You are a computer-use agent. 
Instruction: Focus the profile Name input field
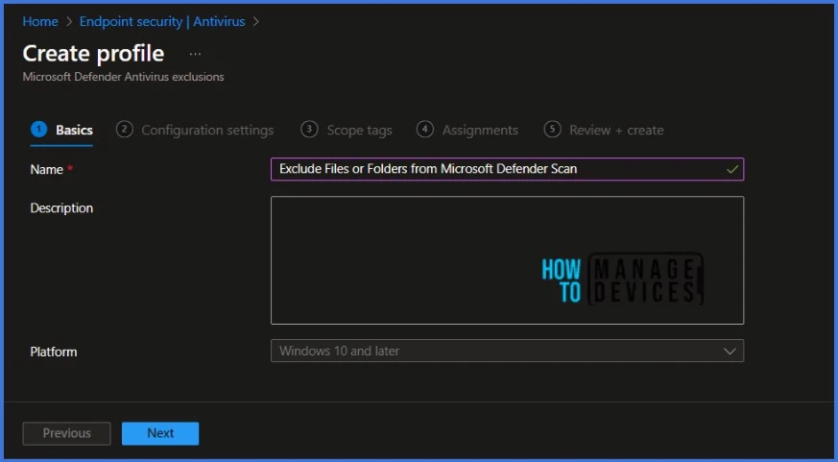(x=507, y=169)
